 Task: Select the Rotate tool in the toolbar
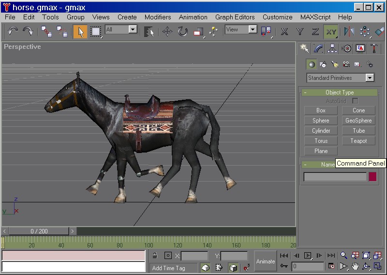pos(182,31)
